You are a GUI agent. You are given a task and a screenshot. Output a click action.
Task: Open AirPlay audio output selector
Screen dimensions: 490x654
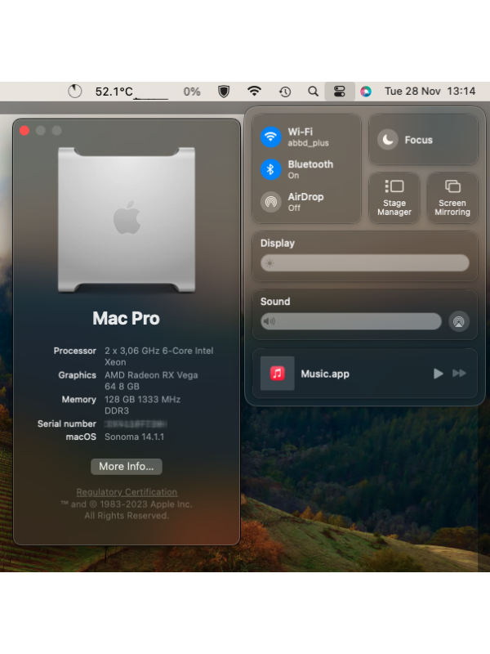pyautogui.click(x=459, y=321)
